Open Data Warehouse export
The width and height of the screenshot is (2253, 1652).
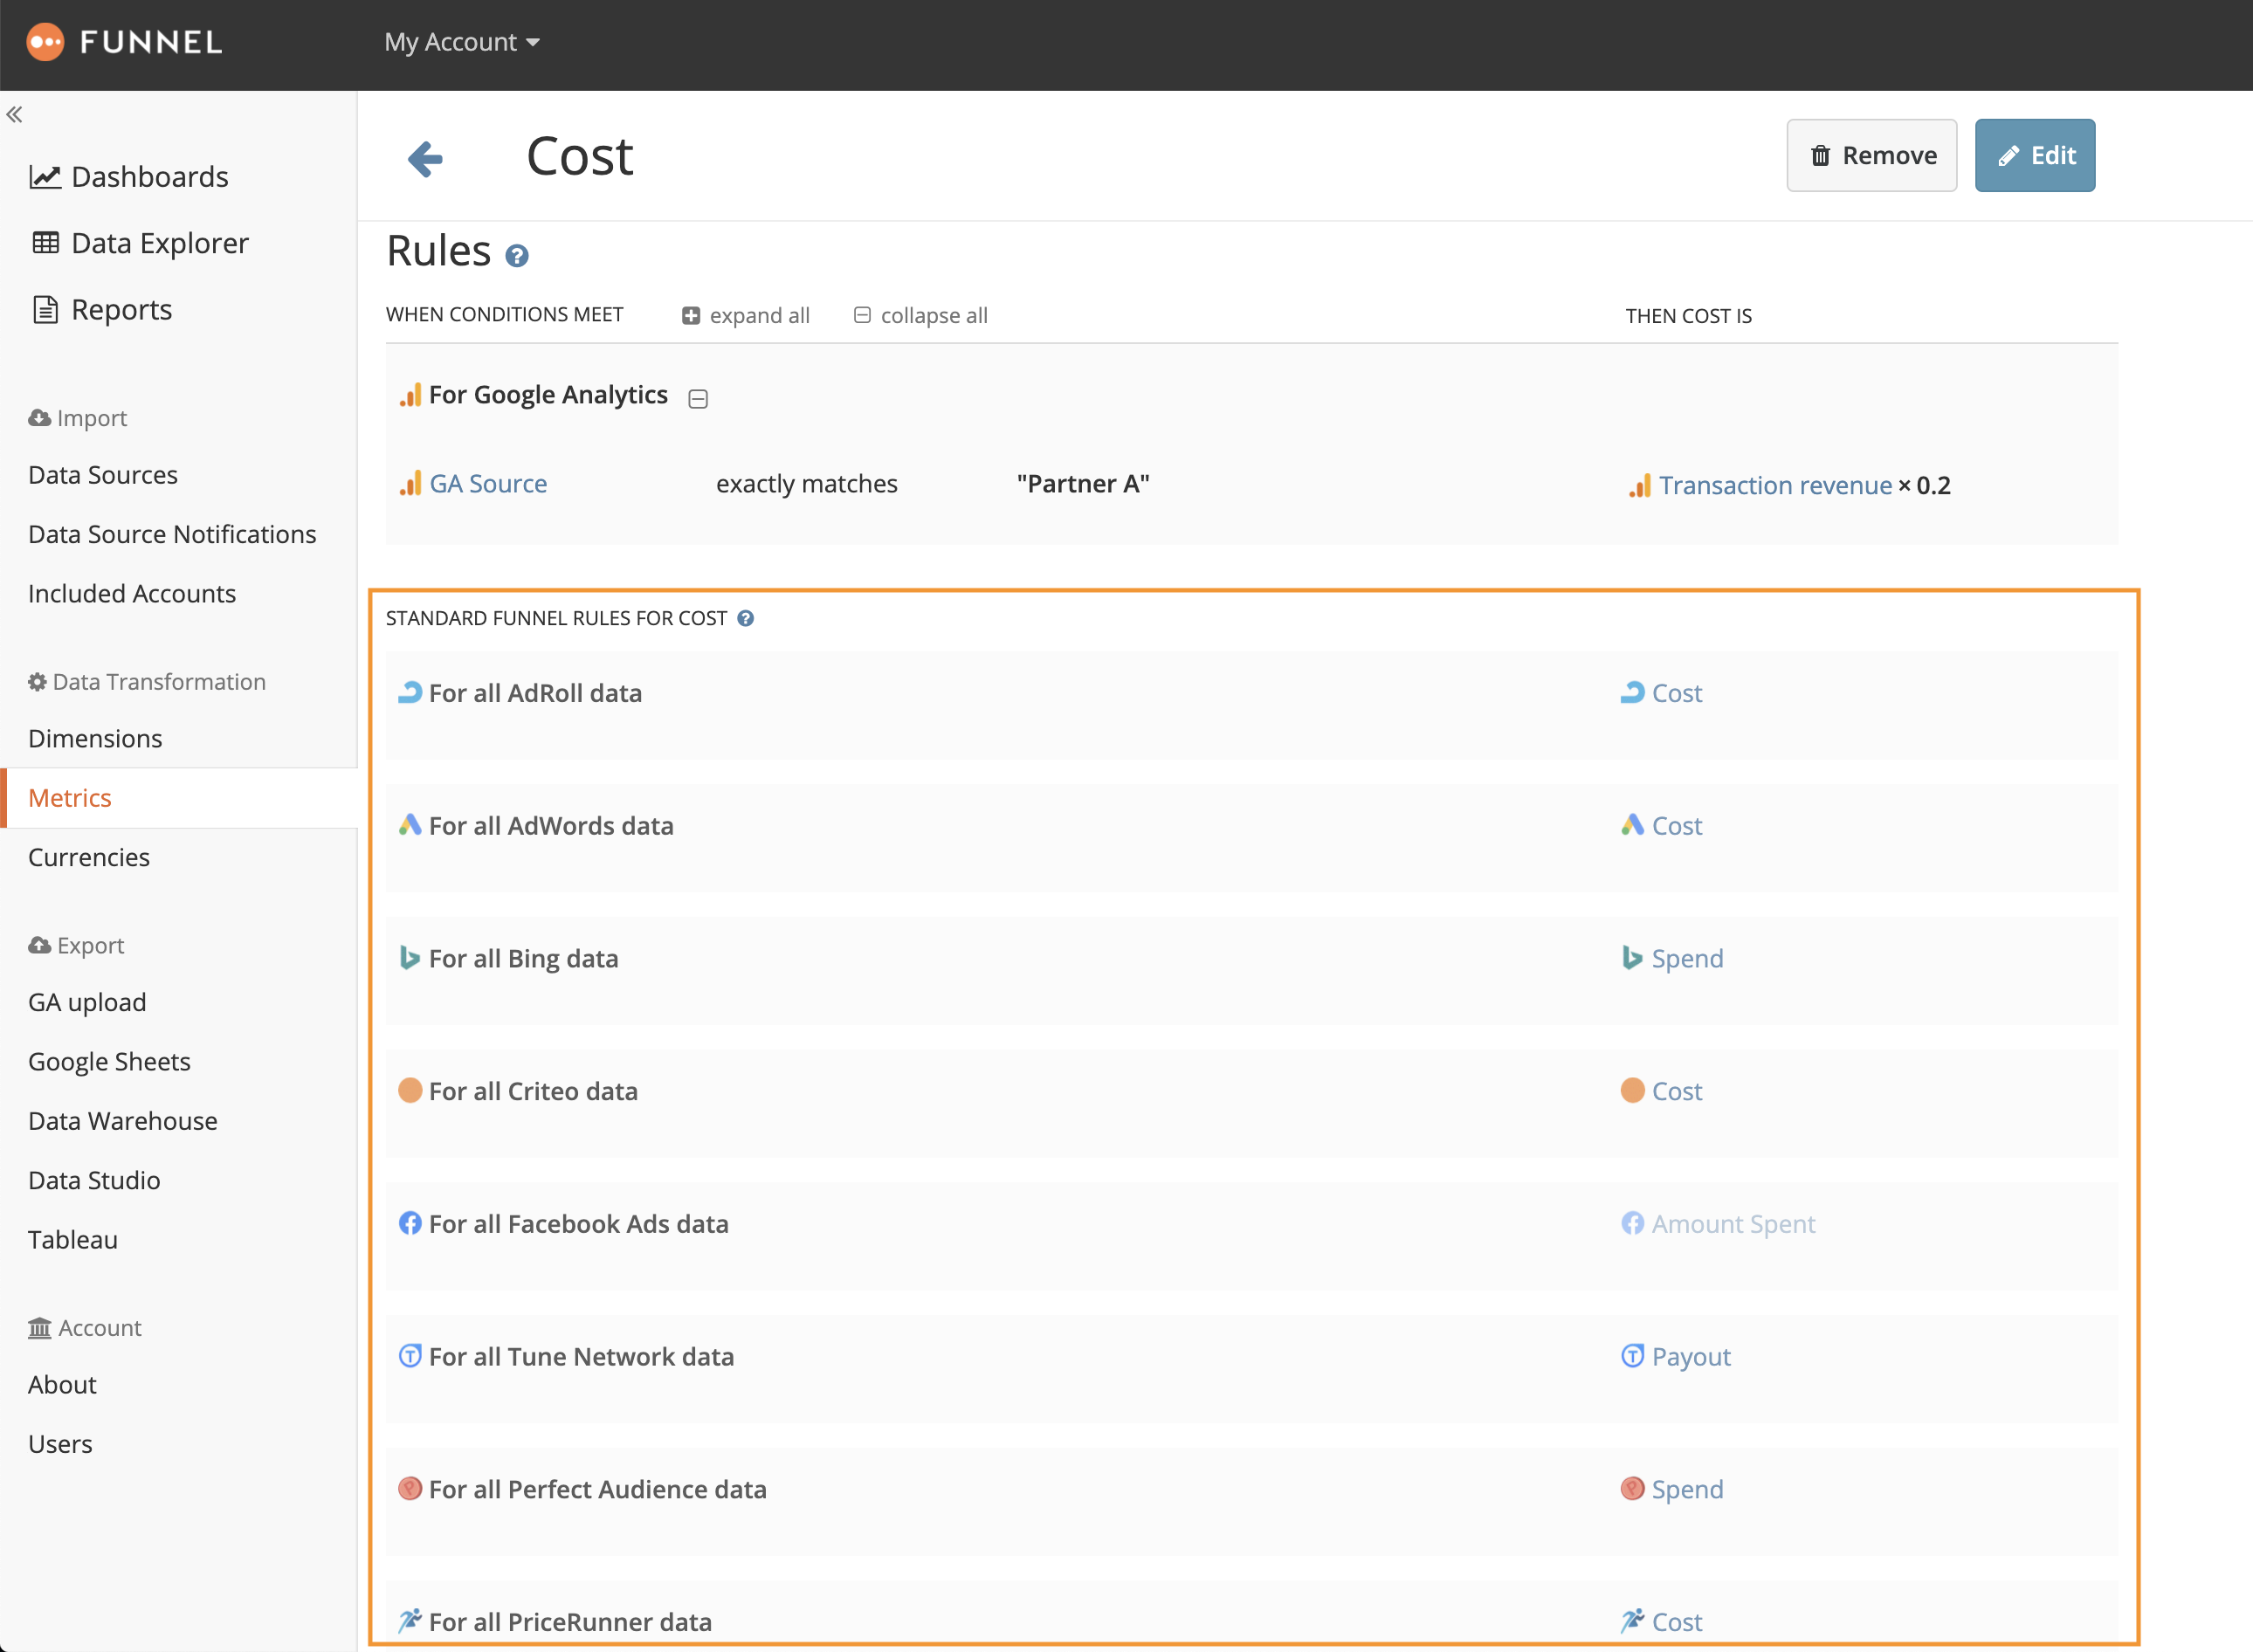pyautogui.click(x=123, y=1121)
